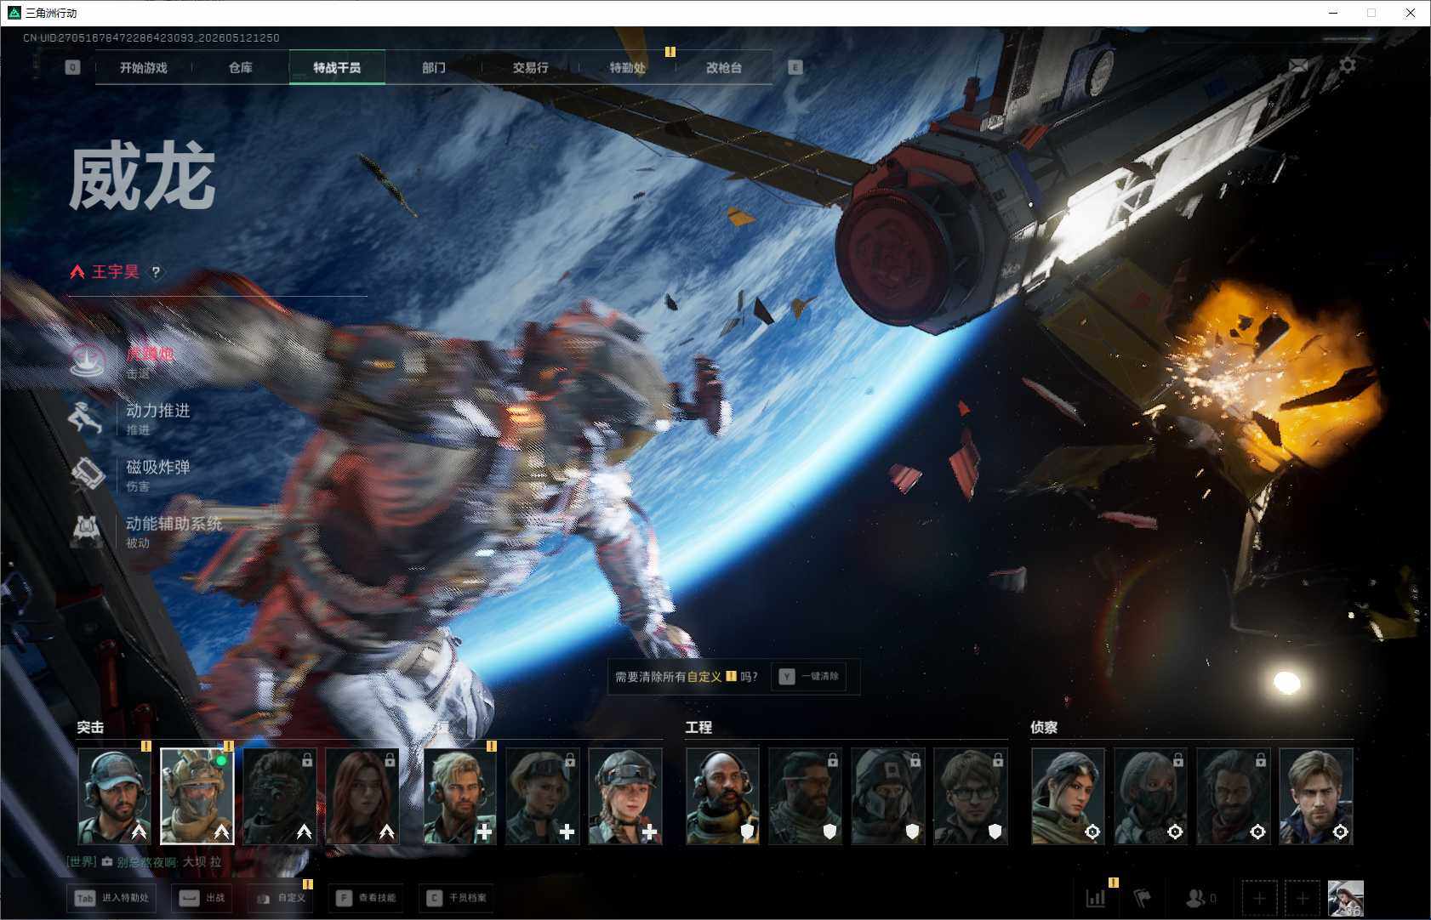Click the 突击 class heading

point(90,727)
